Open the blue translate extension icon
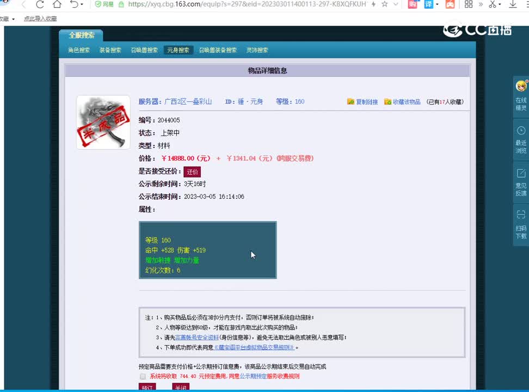 coord(428,4)
